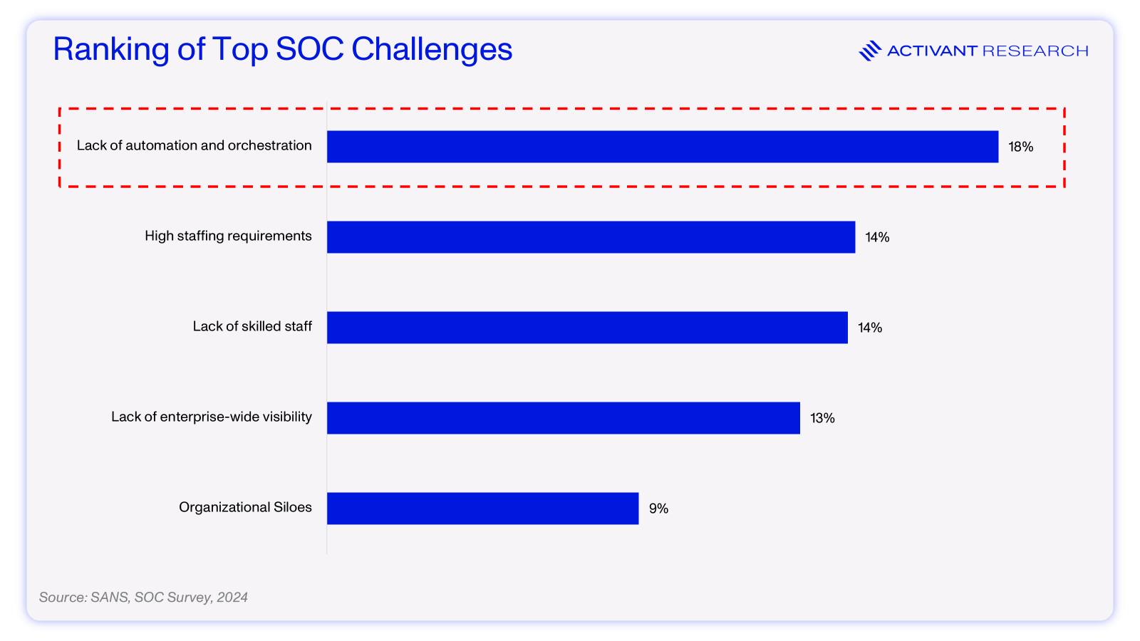Screen dimensions: 1140x641
Task: Click the 14% label beside High staffing requirements
Action: [x=877, y=237]
